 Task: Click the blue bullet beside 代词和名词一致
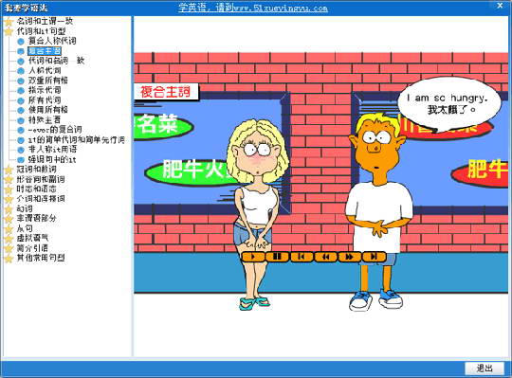pos(21,61)
